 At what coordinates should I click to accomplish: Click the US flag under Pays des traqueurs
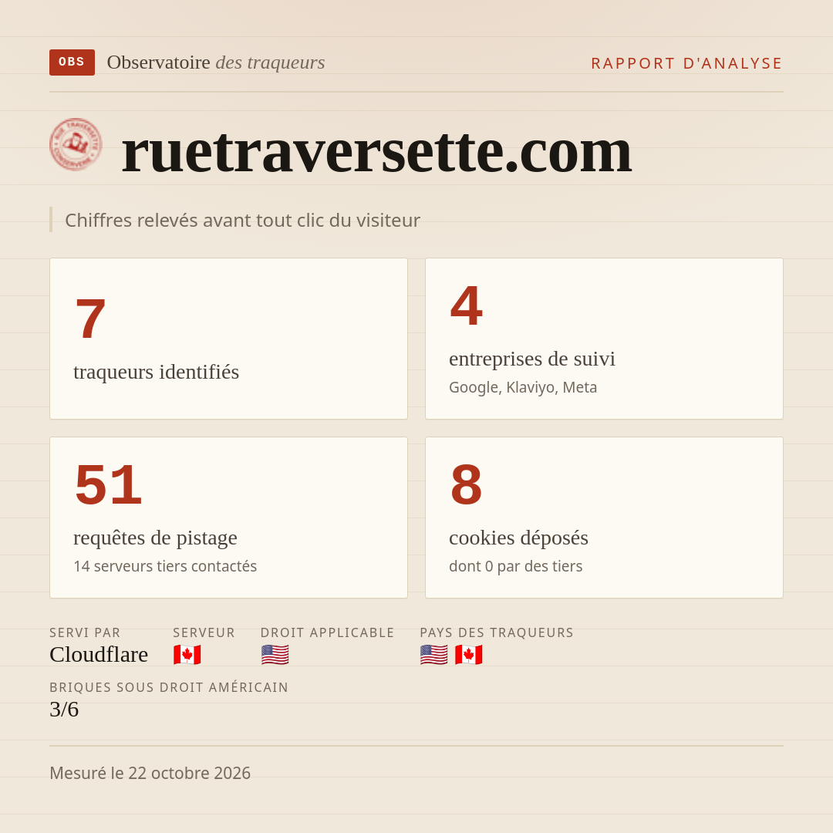(433, 655)
